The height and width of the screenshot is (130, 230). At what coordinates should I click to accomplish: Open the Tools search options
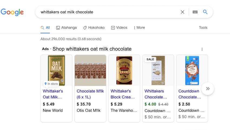click(x=203, y=28)
